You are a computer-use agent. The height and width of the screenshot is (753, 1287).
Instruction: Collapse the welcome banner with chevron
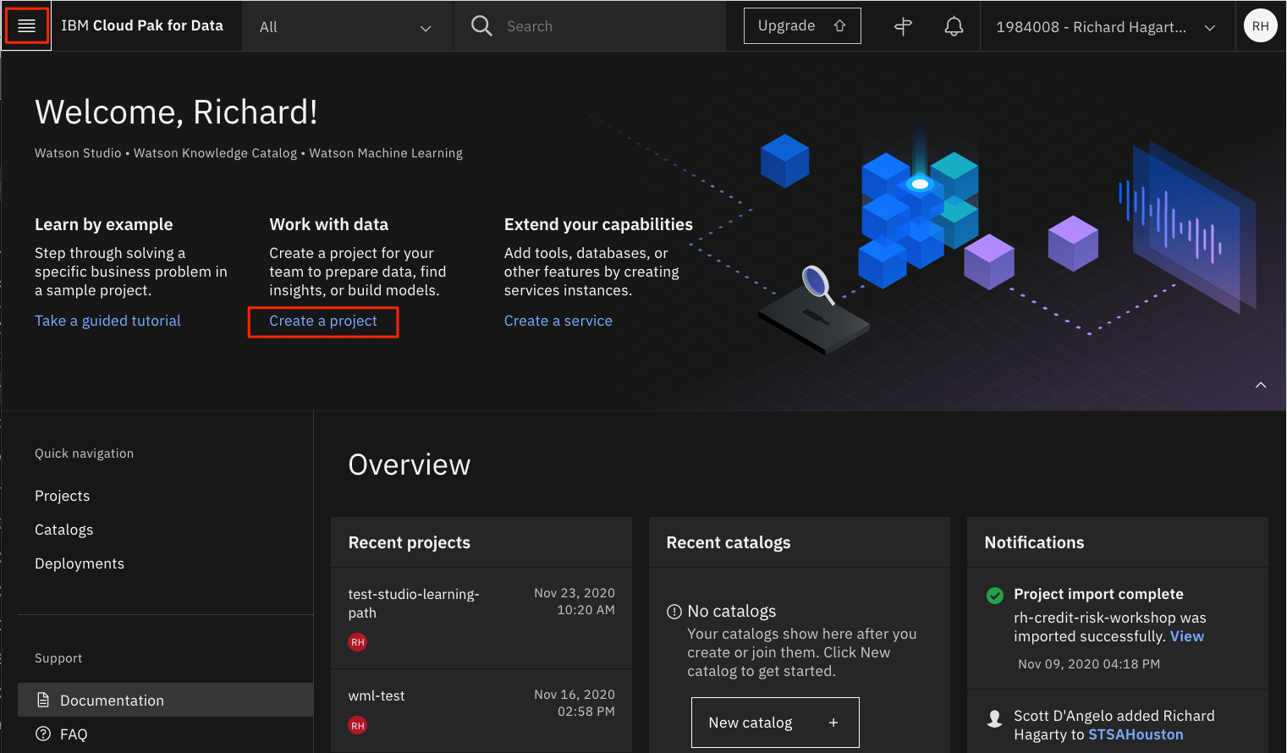(x=1261, y=385)
